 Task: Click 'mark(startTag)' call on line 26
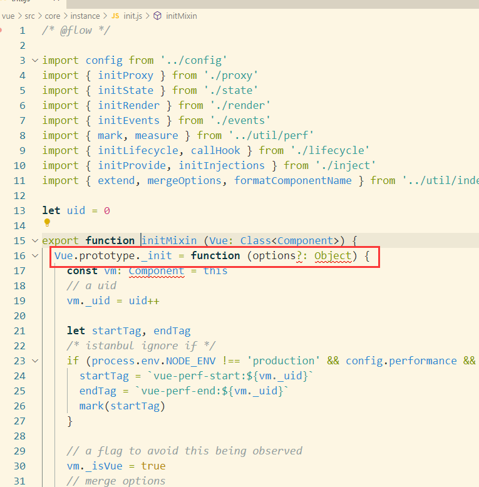(x=122, y=406)
